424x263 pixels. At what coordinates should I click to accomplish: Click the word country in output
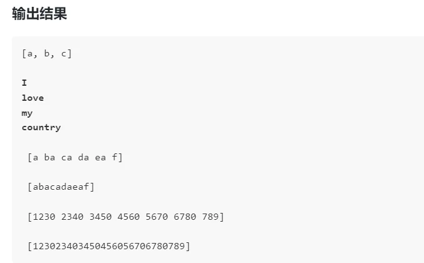click(x=41, y=128)
